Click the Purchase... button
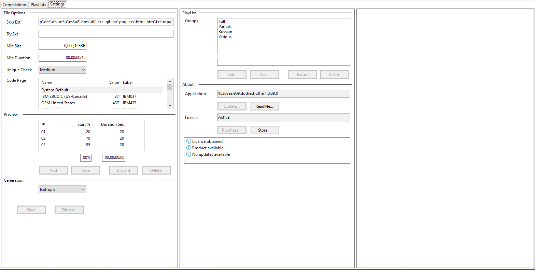The image size is (535, 270). 232,130
